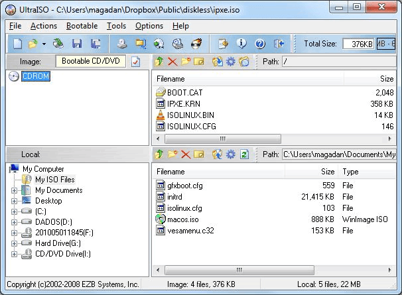Image resolution: width=402 pixels, height=295 pixels.
Task: Click New Folder icon in image pane
Action: (x=186, y=62)
